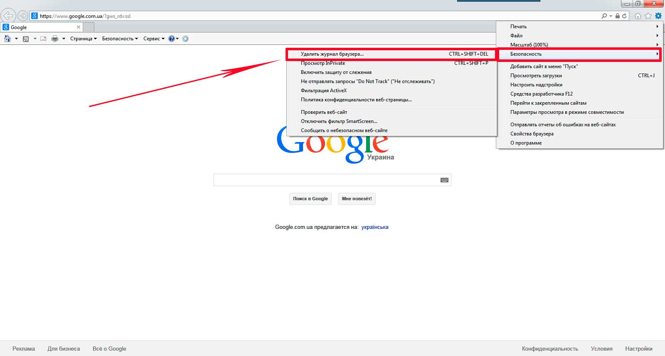
Task: Open compatibility view settings menu entry
Action: pos(580,112)
